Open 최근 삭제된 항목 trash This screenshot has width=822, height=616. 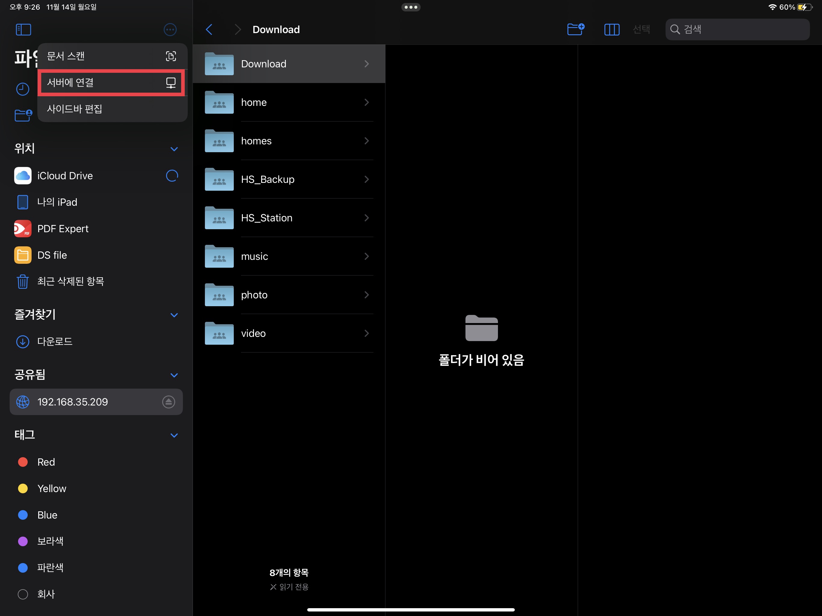pyautogui.click(x=96, y=281)
